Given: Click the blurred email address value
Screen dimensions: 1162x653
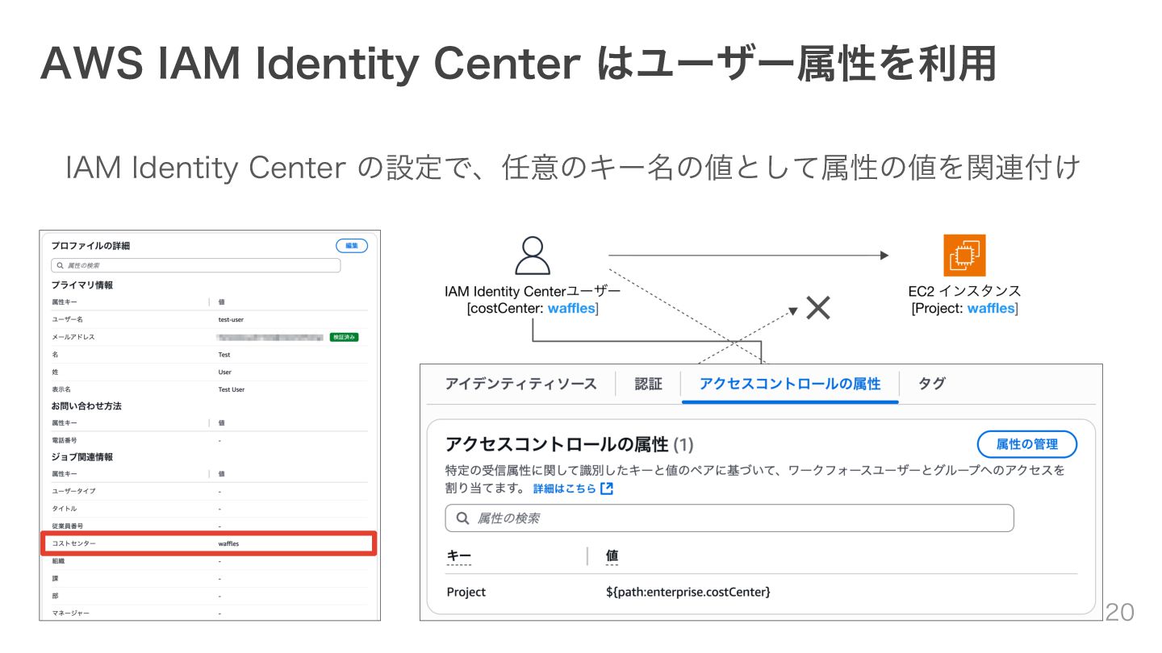Looking at the screenshot, I should (270, 337).
